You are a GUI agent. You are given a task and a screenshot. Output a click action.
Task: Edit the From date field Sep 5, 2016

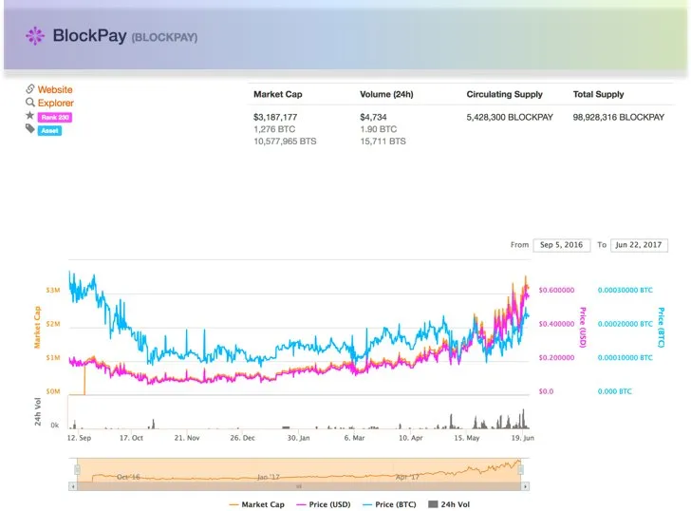(x=562, y=245)
